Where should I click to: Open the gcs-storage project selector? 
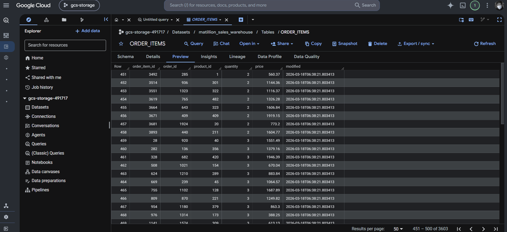click(x=79, y=5)
